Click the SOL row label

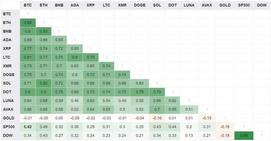[x=7, y=83]
